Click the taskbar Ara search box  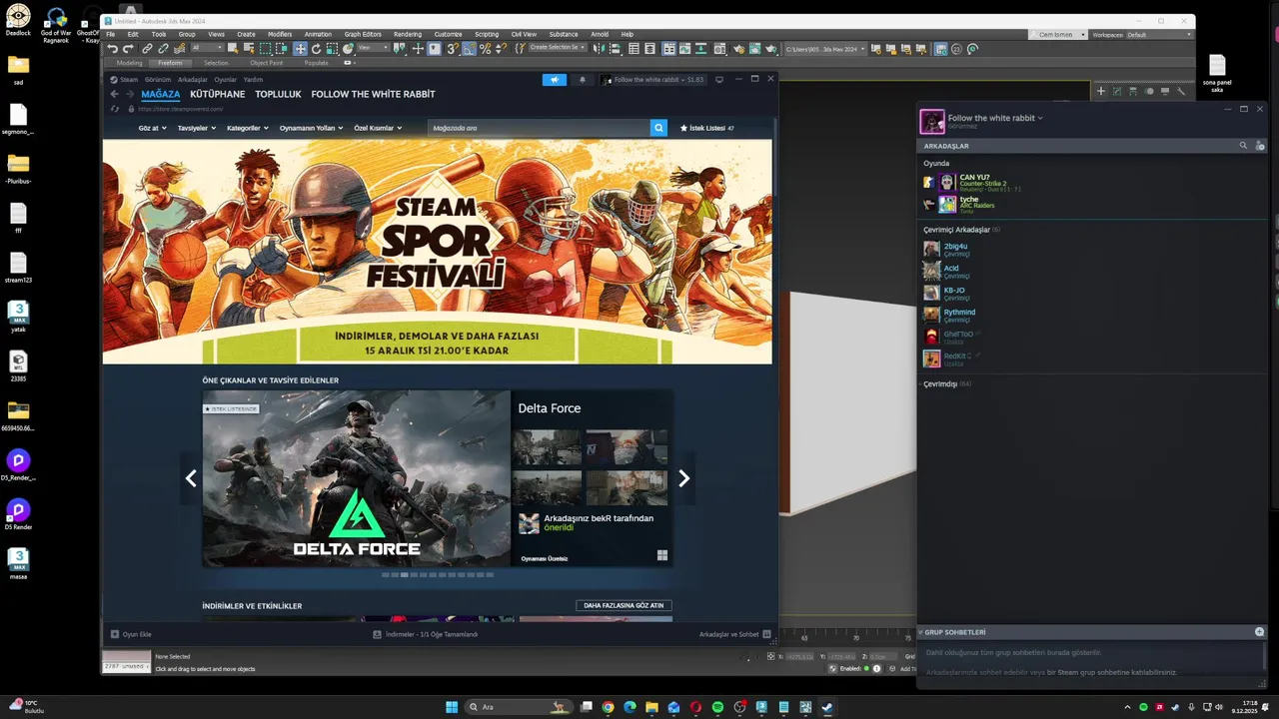click(520, 707)
